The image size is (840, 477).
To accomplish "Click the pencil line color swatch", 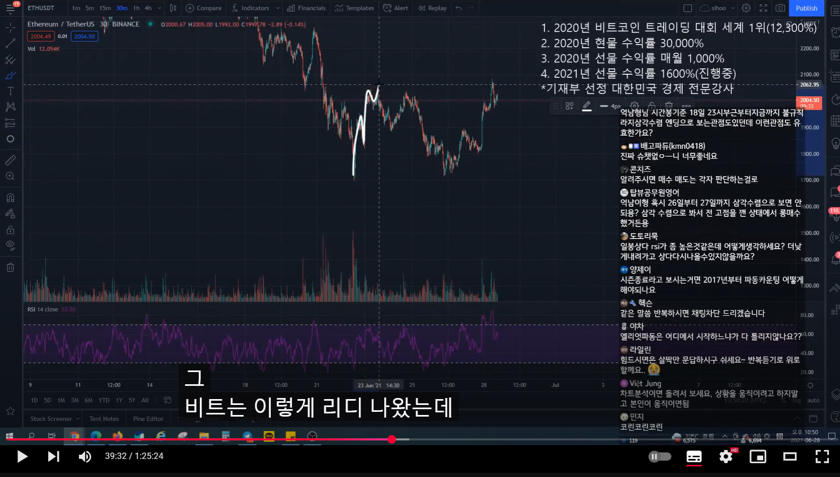I will (x=587, y=106).
